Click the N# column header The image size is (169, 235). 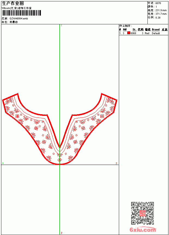click(125, 30)
